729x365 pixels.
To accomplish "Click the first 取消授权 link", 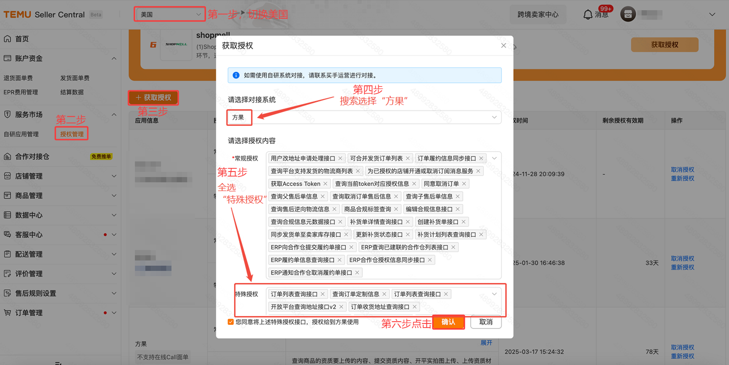I will coord(682,170).
